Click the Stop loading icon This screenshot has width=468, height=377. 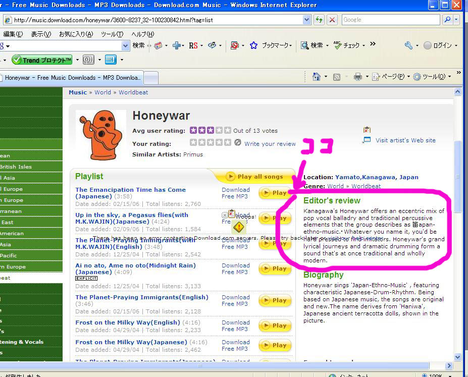pos(332,20)
